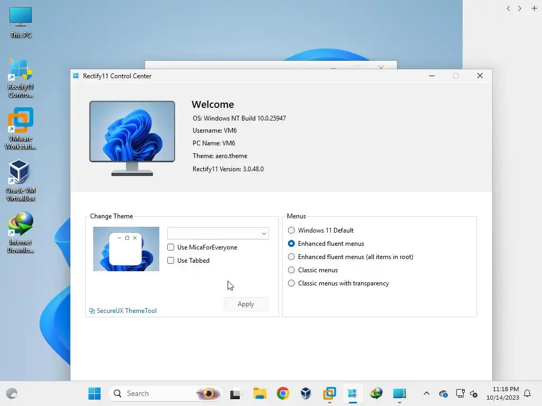Close the Rectify11 Control Center window

[x=480, y=76]
